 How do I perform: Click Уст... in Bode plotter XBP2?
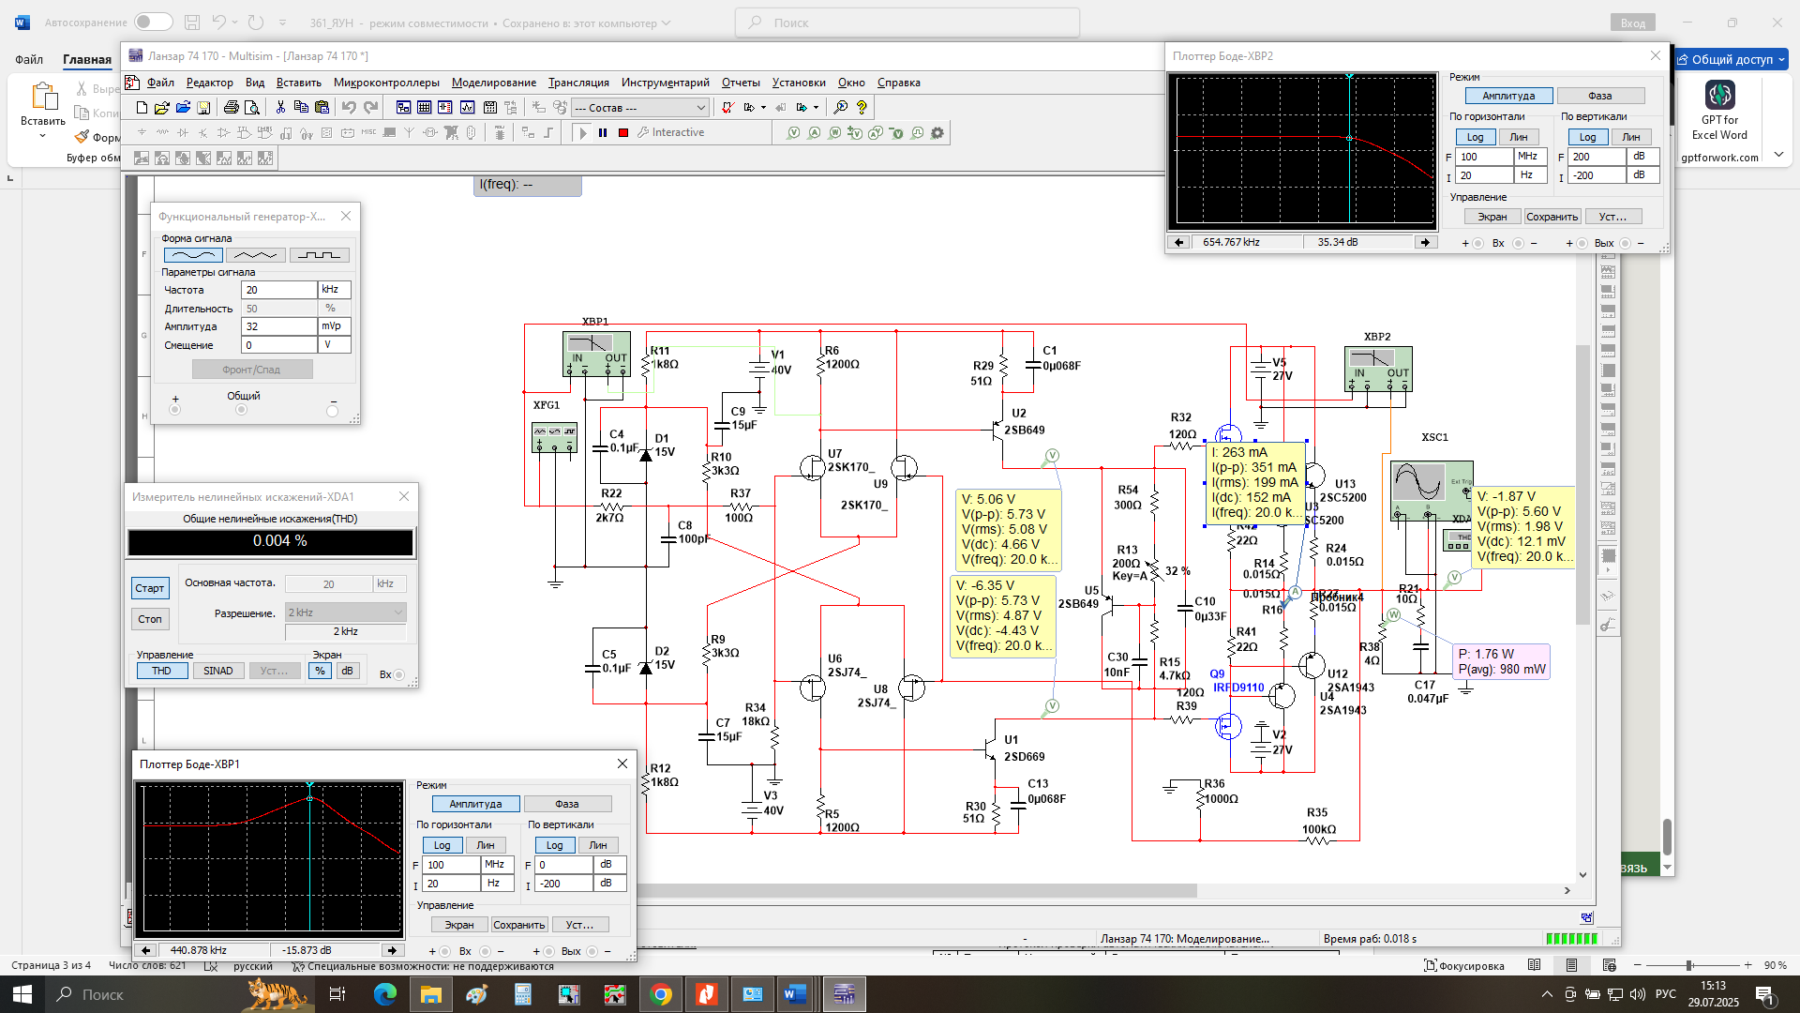click(1613, 217)
